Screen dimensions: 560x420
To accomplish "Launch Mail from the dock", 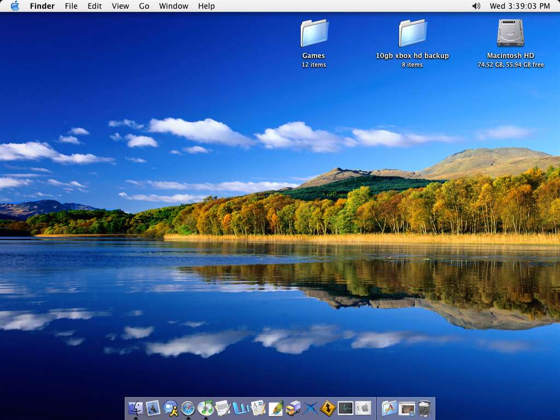I will coord(153,408).
